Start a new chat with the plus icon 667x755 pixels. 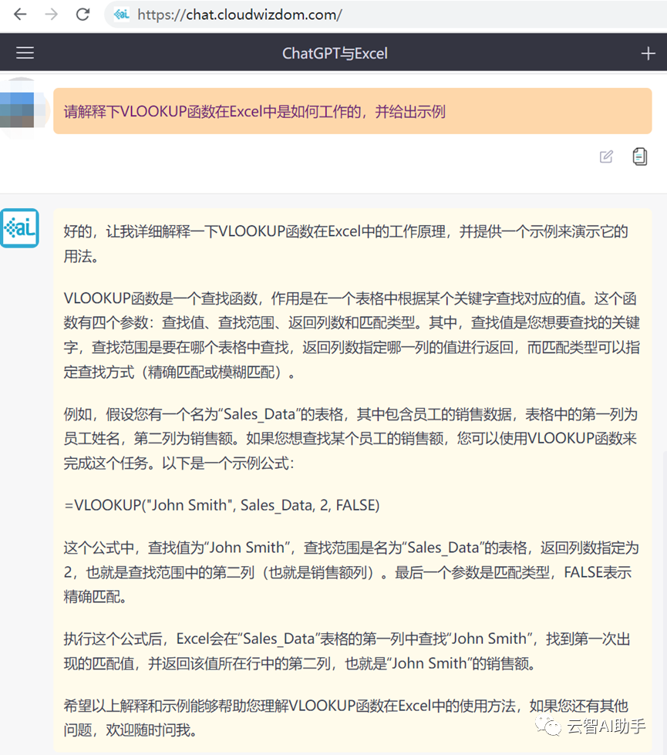point(648,53)
